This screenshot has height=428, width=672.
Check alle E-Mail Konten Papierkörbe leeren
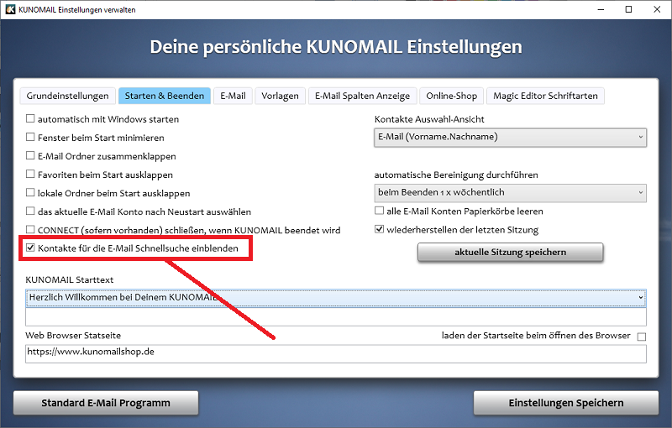tap(379, 211)
